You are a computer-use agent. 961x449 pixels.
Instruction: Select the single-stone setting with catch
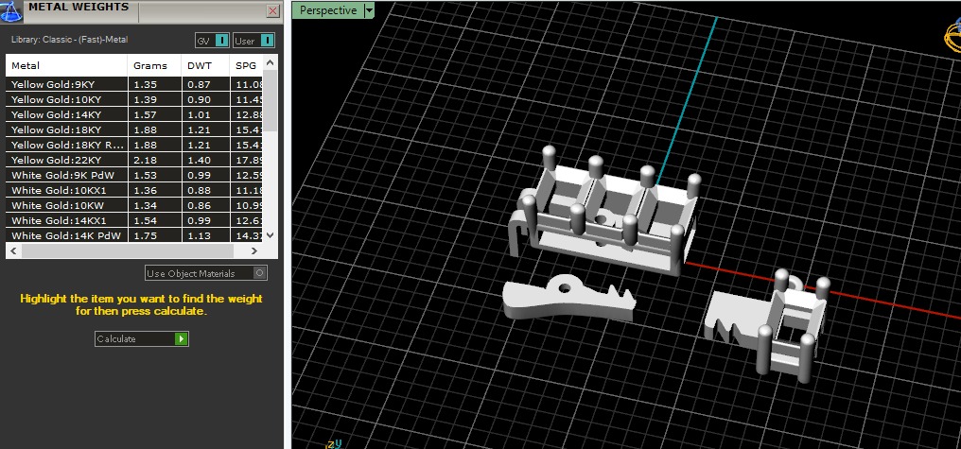coord(769,328)
